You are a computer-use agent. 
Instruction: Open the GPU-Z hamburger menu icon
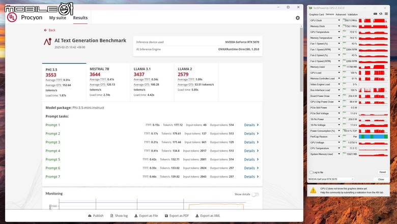pos(386,14)
